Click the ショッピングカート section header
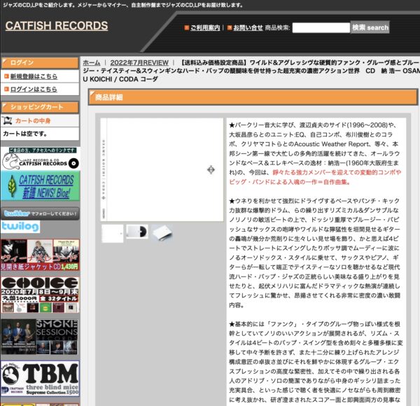The height and width of the screenshot is (406, 420). point(40,107)
